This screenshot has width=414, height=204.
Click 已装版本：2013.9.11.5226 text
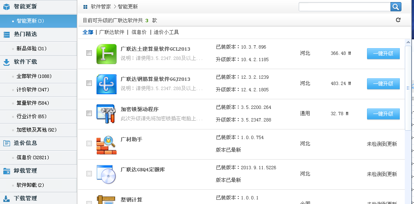click(x=246, y=168)
